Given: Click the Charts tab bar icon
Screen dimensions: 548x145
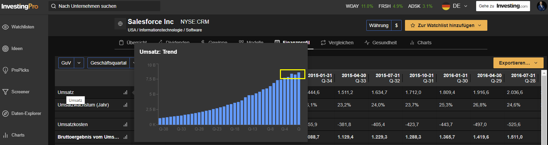Looking at the screenshot, I should (x=412, y=43).
